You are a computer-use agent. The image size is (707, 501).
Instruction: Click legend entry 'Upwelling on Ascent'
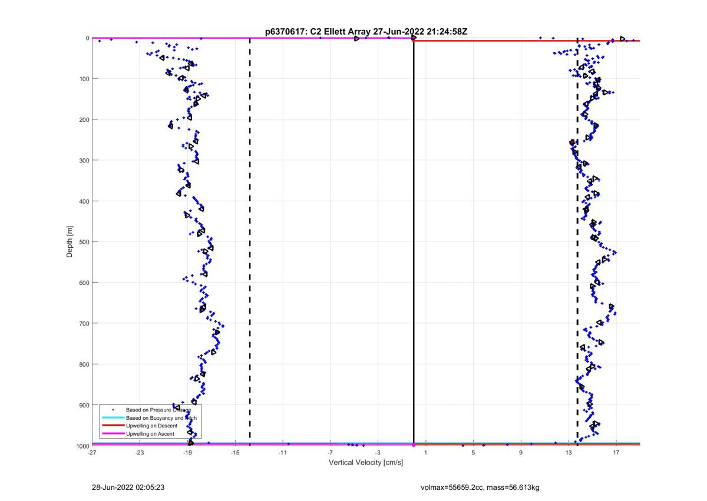150,434
